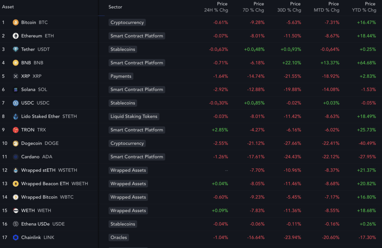Open the Wrapped Beacon ETH asset row

(45, 184)
